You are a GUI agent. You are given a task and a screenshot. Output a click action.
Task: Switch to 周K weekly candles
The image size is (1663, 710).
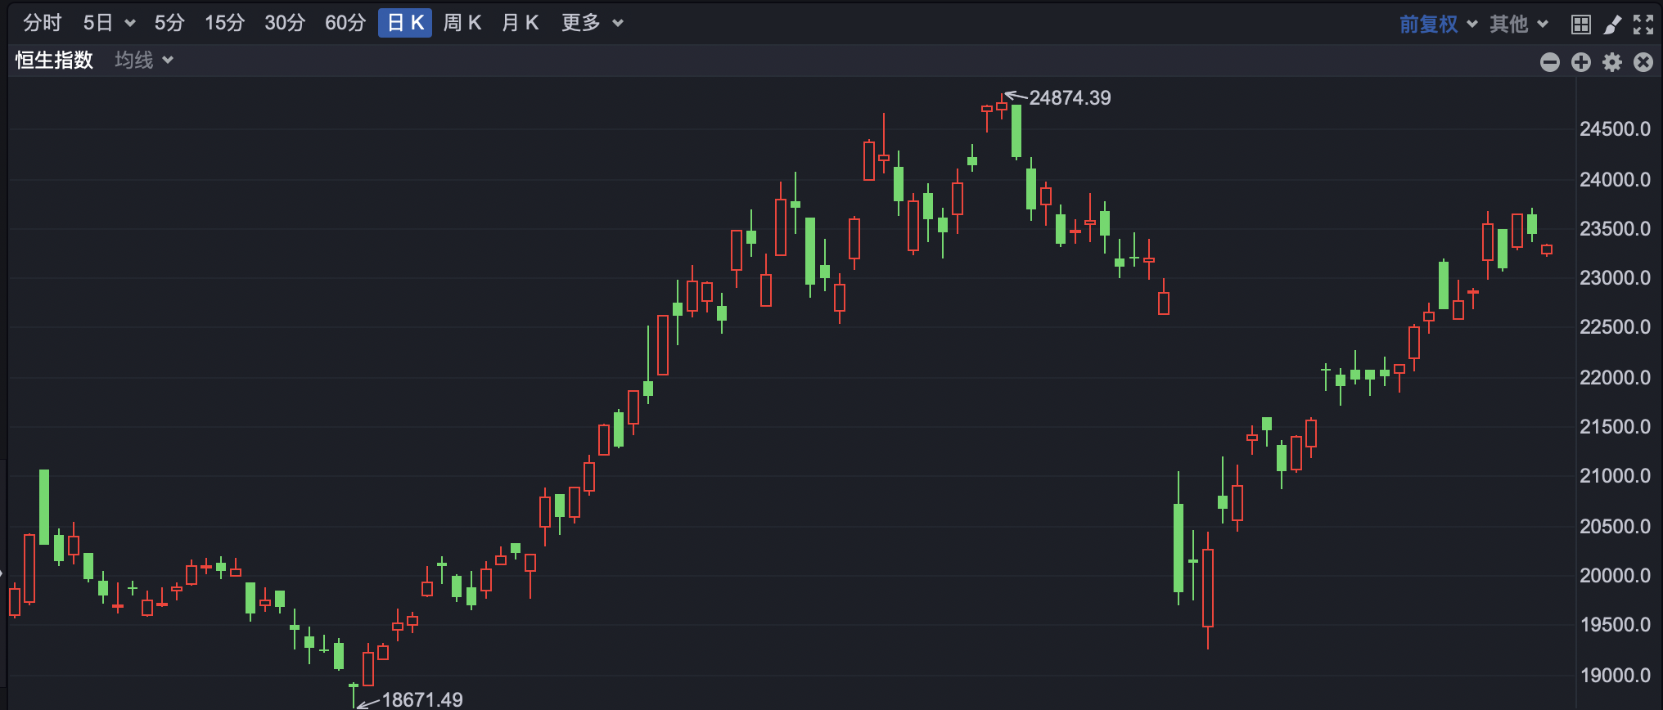point(462,23)
